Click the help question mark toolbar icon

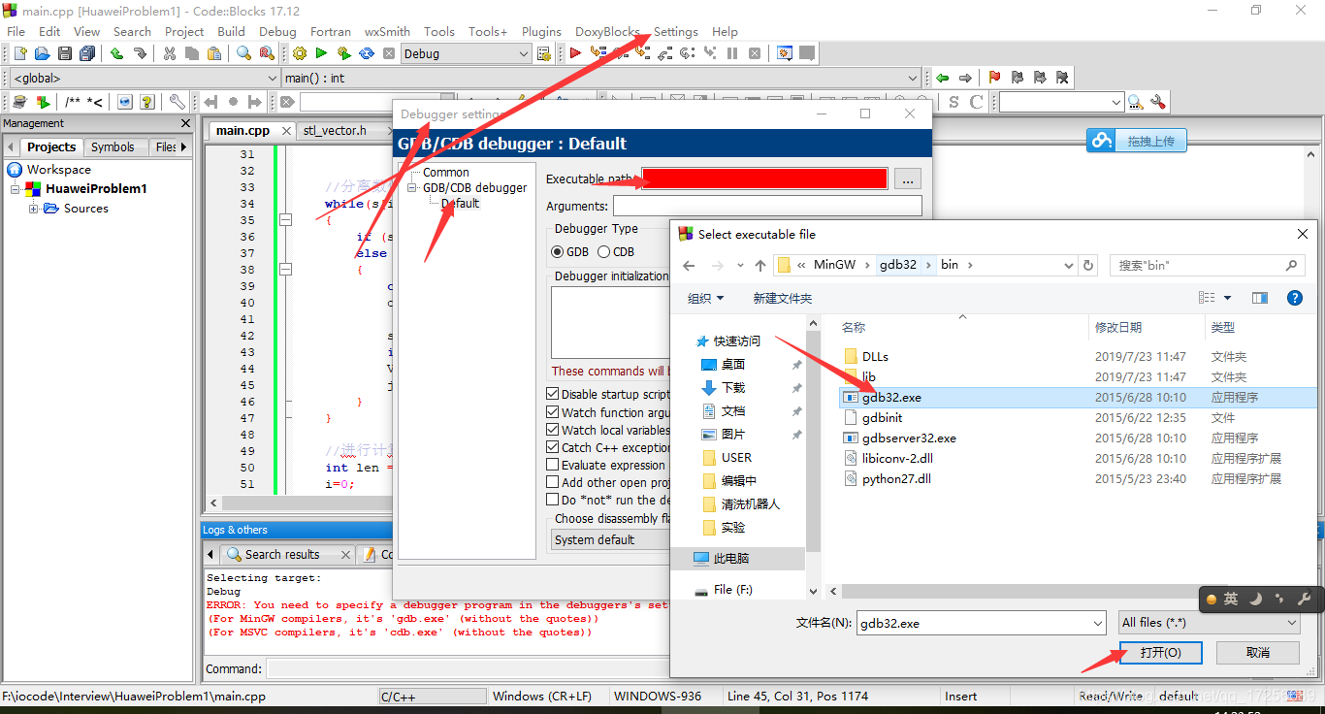147,102
